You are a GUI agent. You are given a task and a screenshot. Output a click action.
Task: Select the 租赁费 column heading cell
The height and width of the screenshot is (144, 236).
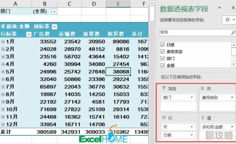(118, 34)
